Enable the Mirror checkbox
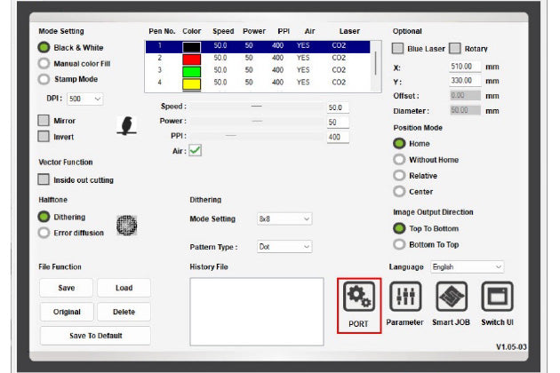 point(44,121)
